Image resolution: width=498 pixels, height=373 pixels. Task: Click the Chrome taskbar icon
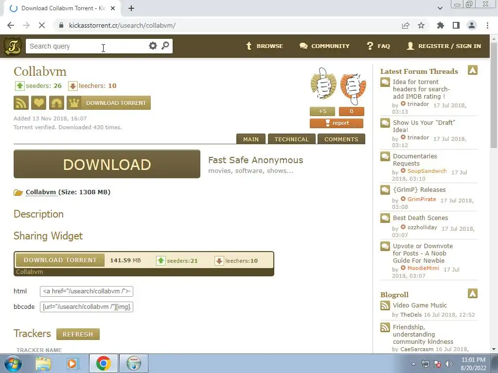(x=103, y=363)
